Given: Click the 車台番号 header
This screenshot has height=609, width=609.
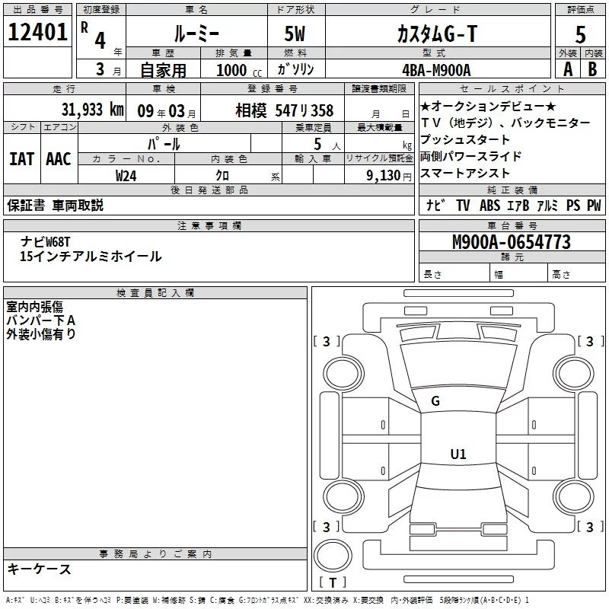Looking at the screenshot, I should click(512, 225).
